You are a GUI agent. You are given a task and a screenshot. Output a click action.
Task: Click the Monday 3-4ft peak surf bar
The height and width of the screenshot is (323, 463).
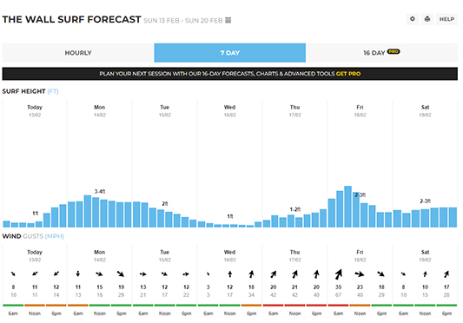(x=88, y=211)
